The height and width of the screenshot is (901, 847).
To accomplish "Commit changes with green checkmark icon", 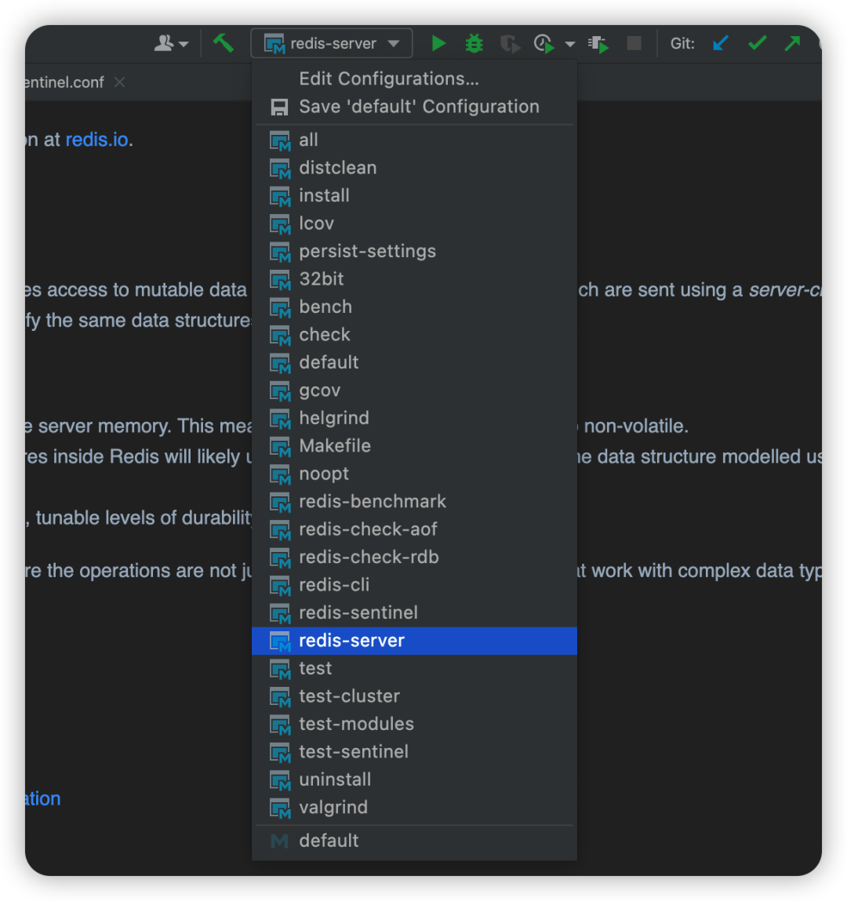I will [x=757, y=43].
